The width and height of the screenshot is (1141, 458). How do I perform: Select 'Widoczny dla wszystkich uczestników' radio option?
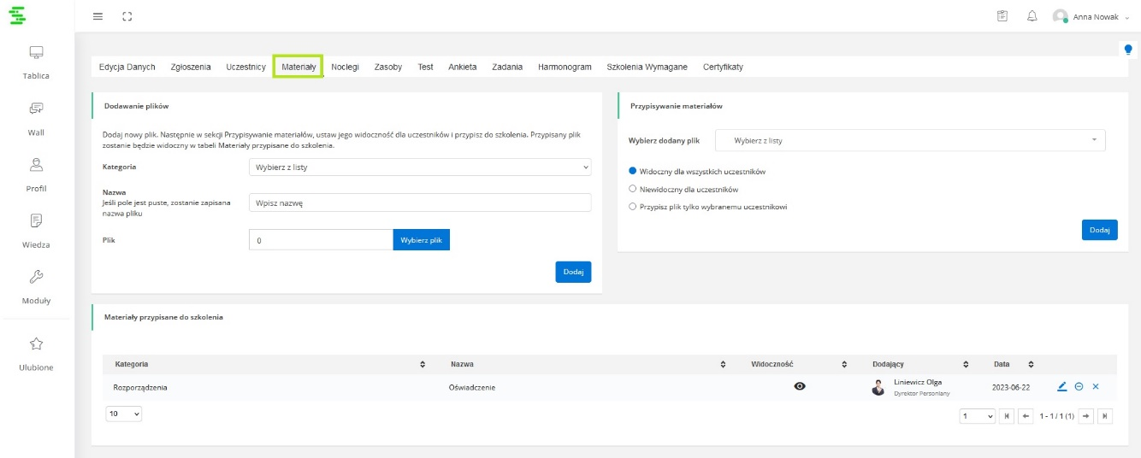[x=633, y=171]
